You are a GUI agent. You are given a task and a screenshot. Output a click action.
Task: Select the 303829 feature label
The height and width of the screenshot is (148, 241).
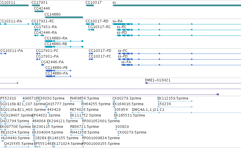coord(122,127)
